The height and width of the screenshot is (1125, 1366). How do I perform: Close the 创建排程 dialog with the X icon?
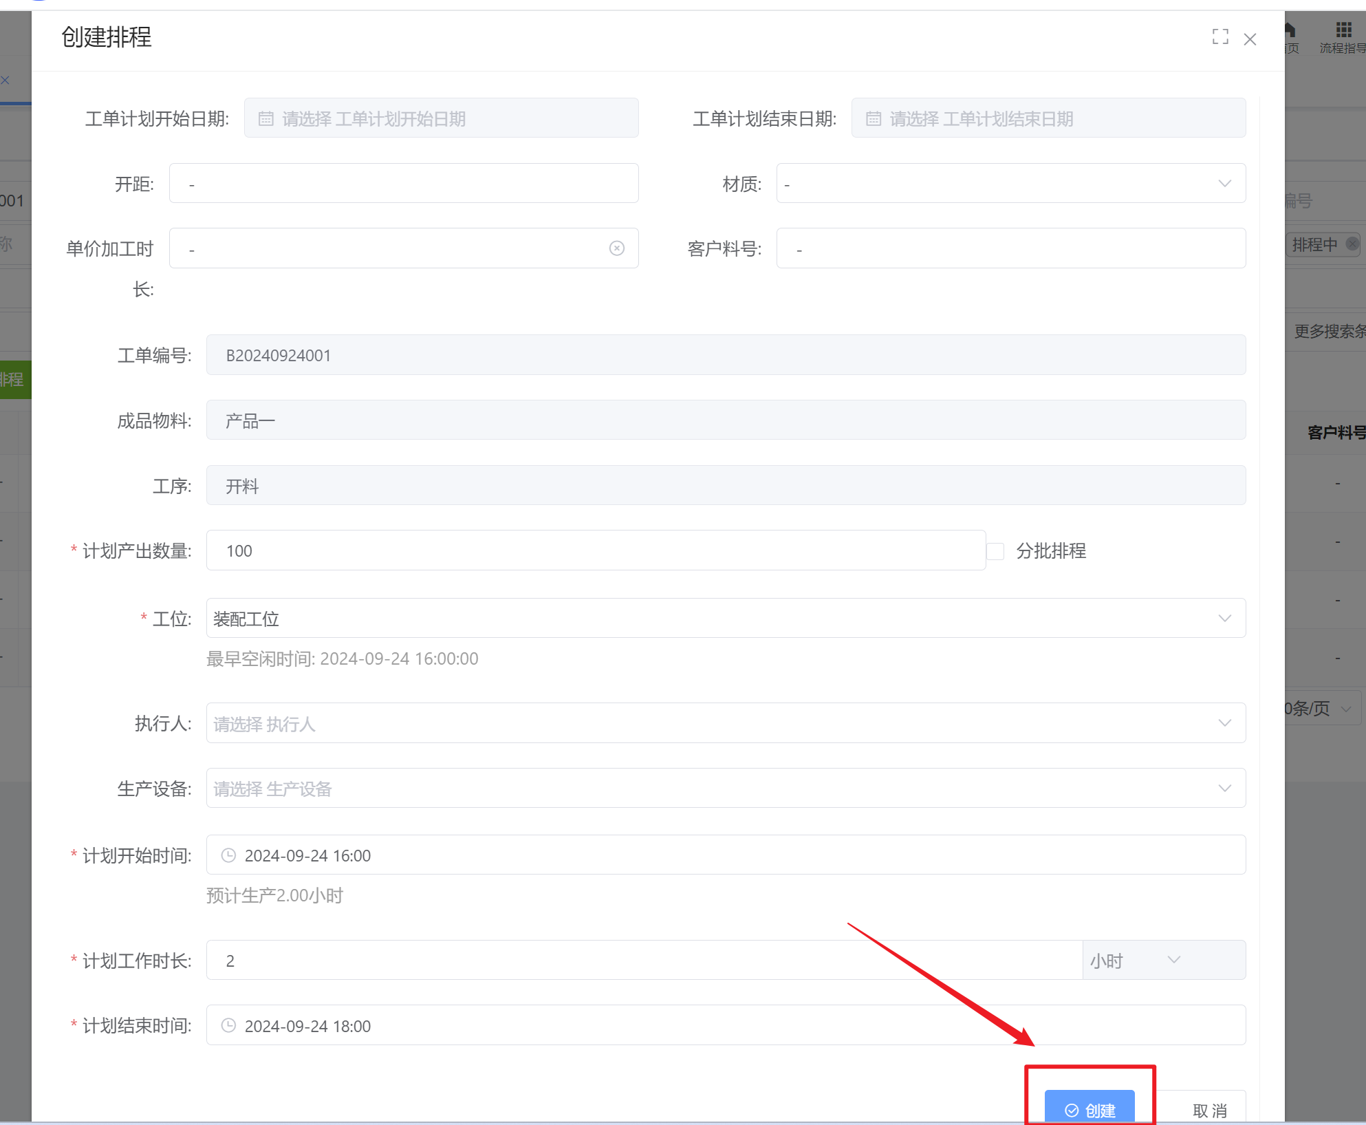click(1250, 40)
